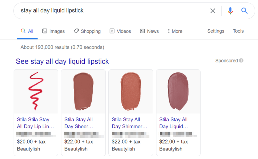Click the Sponsored info icon

point(241,61)
